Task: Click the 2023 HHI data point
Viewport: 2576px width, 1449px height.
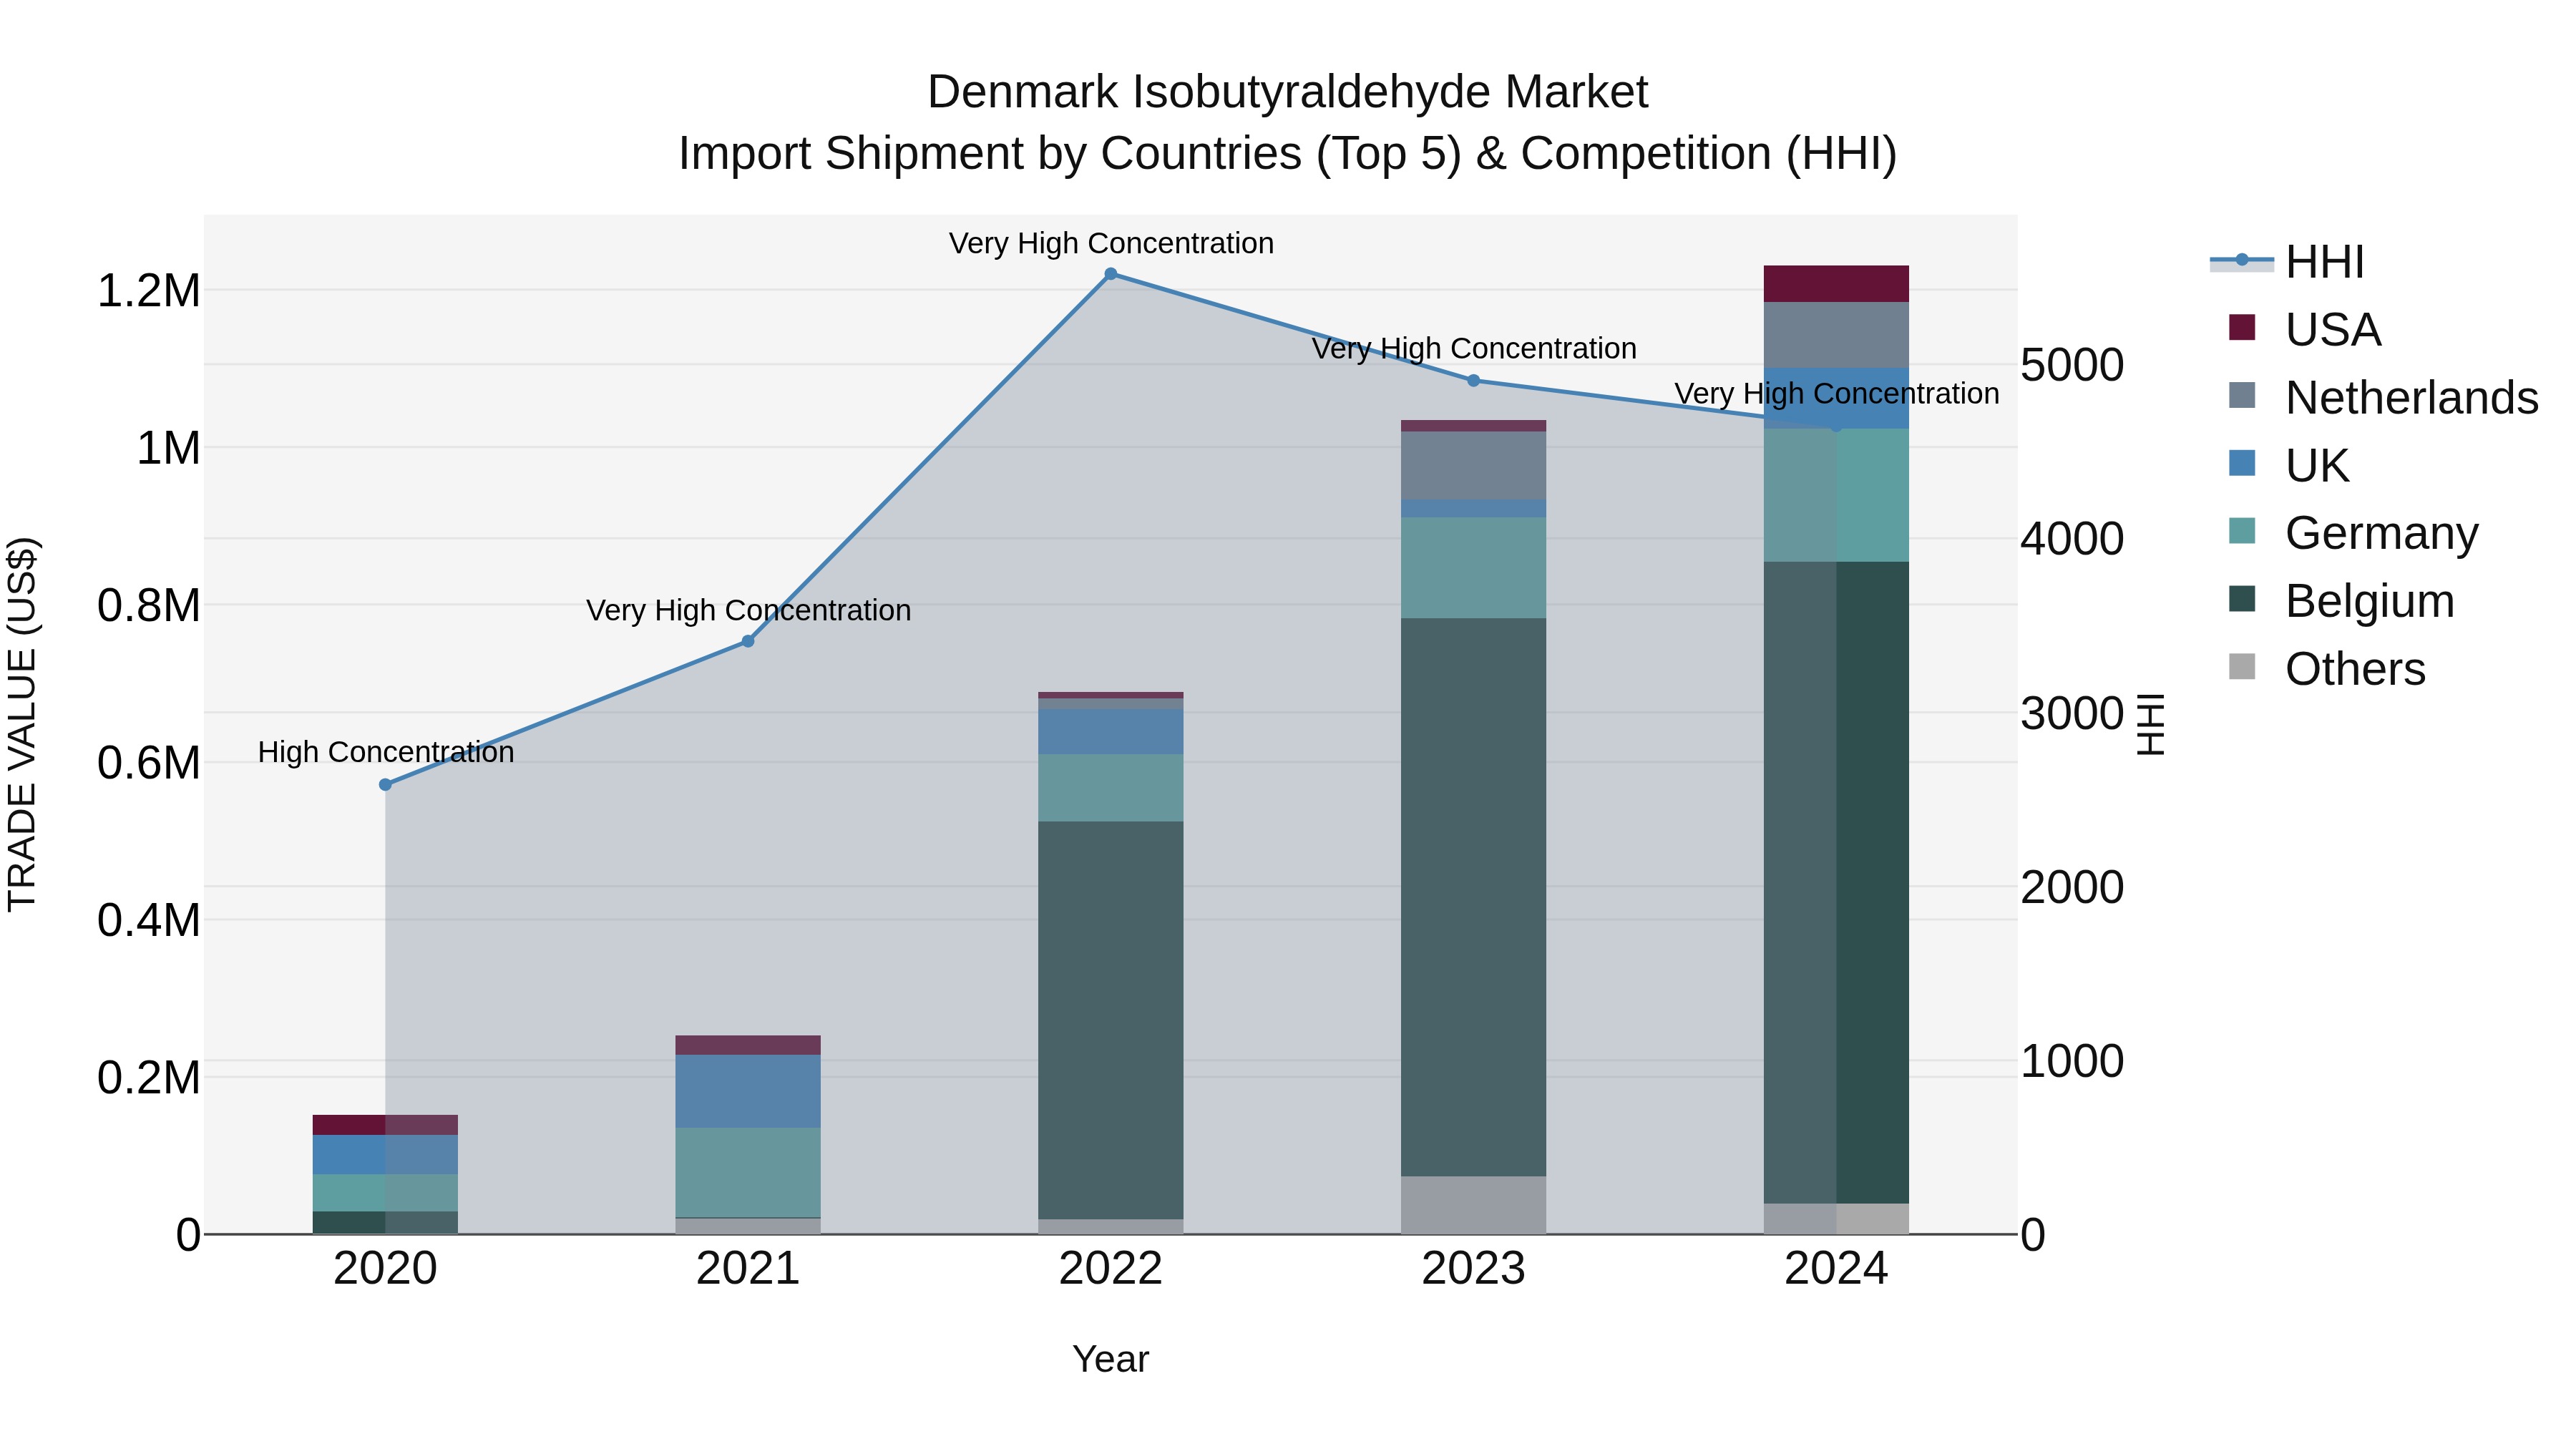Action: 1473,381
